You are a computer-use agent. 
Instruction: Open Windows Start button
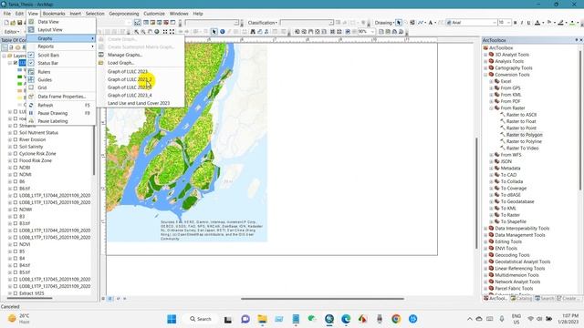tap(172, 319)
